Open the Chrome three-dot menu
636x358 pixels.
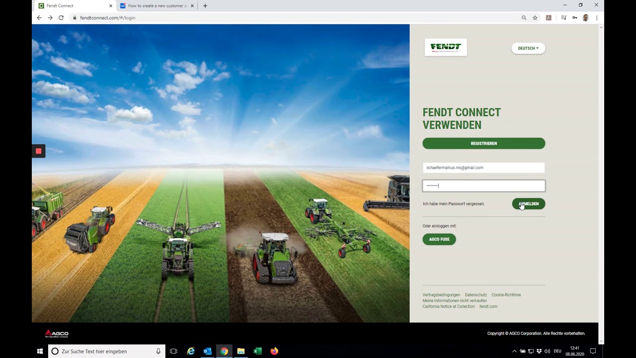point(597,18)
